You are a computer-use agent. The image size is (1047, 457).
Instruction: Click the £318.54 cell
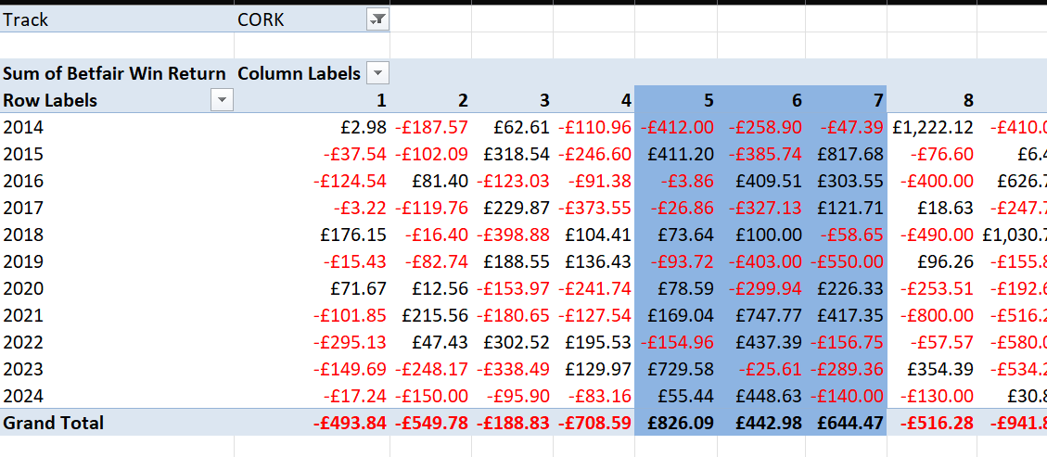click(x=512, y=154)
